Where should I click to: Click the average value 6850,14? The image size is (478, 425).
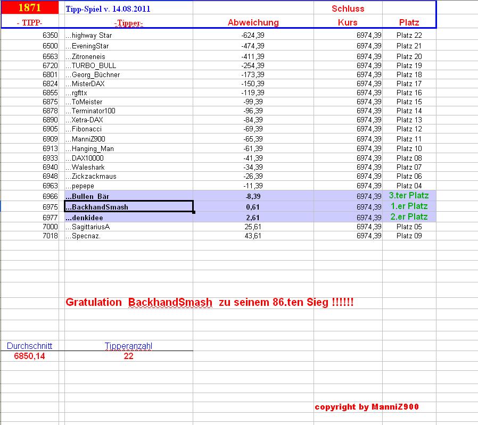[x=30, y=356]
